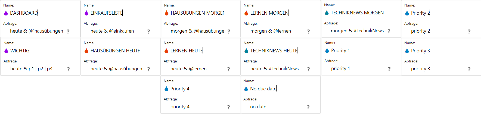
Task: Click the query field 'morgen & #TechnikNews'
Action: point(358,31)
